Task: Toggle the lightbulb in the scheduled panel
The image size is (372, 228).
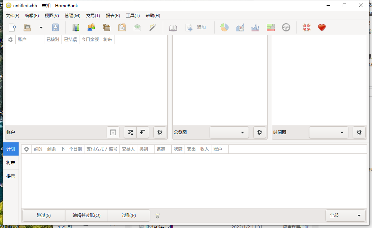Action: tap(157, 215)
